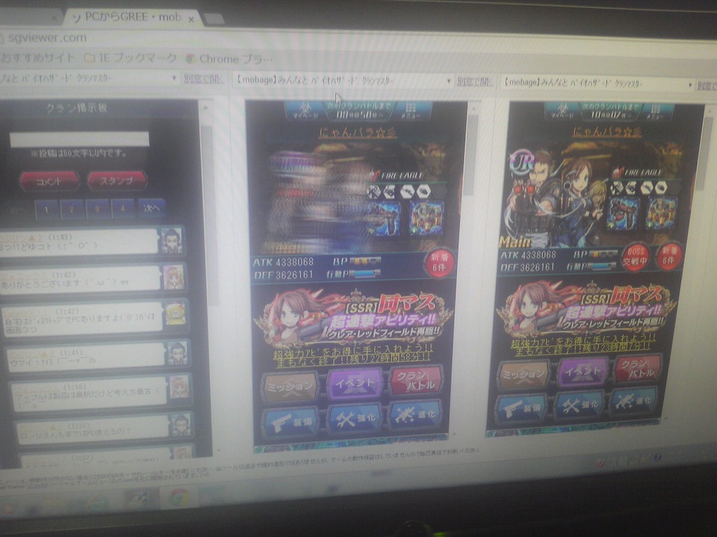Open メニュー icon in the middle game pane
The height and width of the screenshot is (537, 717).
pos(411,111)
